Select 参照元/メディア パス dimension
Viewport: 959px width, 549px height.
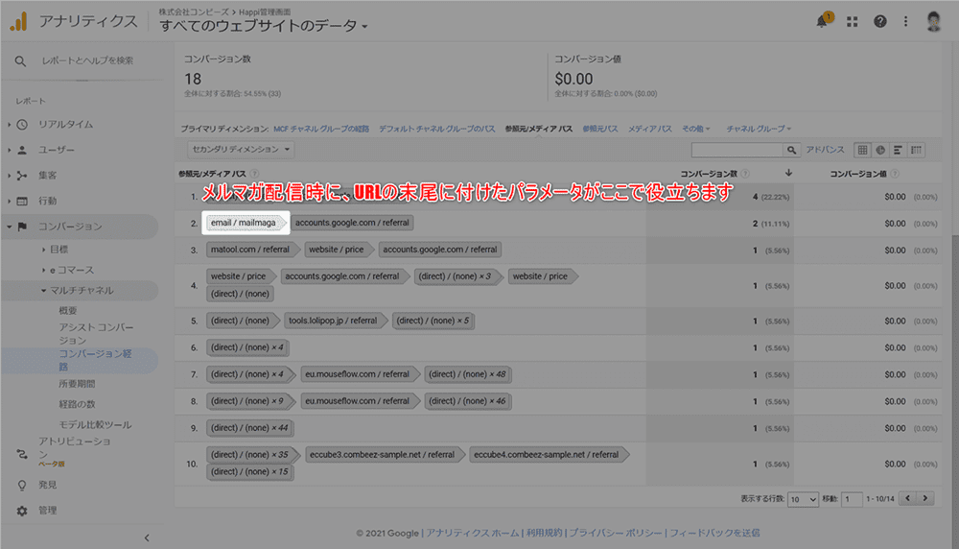(x=539, y=129)
